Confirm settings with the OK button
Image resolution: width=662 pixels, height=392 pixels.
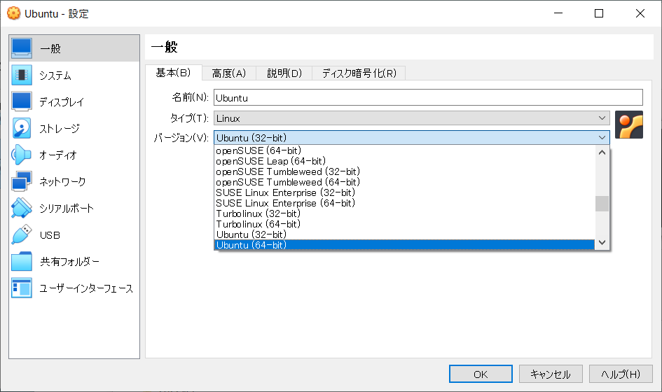481,374
